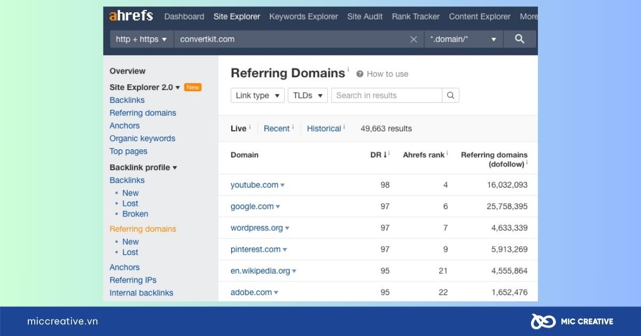Click the magnifier search button beside *.domain/*
The width and height of the screenshot is (641, 336).
click(x=519, y=39)
